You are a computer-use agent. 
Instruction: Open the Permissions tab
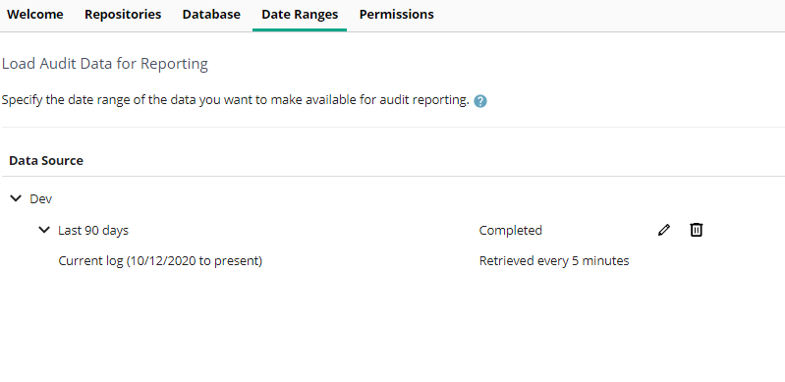pyautogui.click(x=397, y=15)
